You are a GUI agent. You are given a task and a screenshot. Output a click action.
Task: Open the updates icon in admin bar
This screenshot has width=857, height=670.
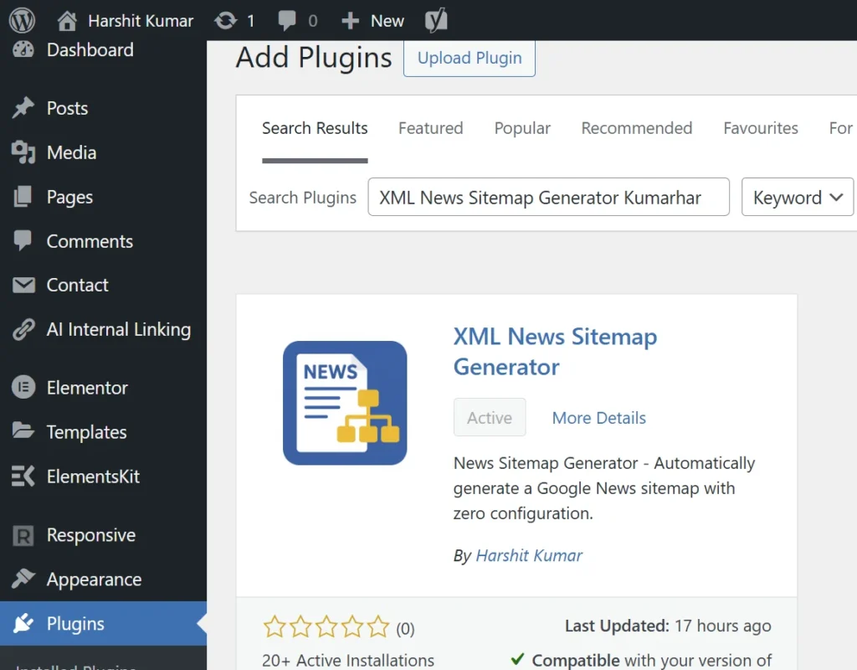pos(225,20)
